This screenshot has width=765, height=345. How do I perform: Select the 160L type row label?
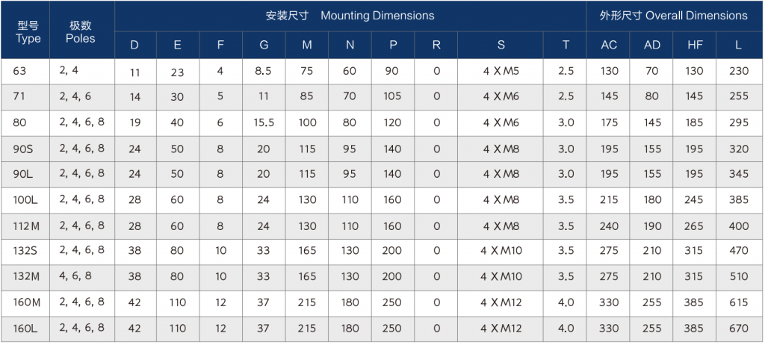tap(25, 328)
